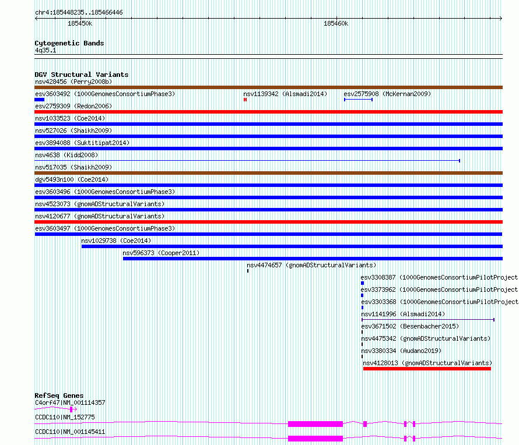The height and width of the screenshot is (445, 519).
Task: Click the 185460k position on the ruler
Action: (336, 23)
